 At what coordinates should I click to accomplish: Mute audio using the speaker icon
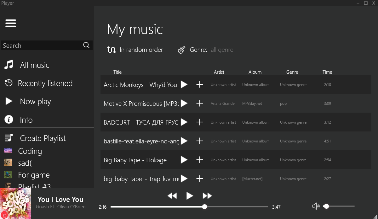tap(316, 206)
